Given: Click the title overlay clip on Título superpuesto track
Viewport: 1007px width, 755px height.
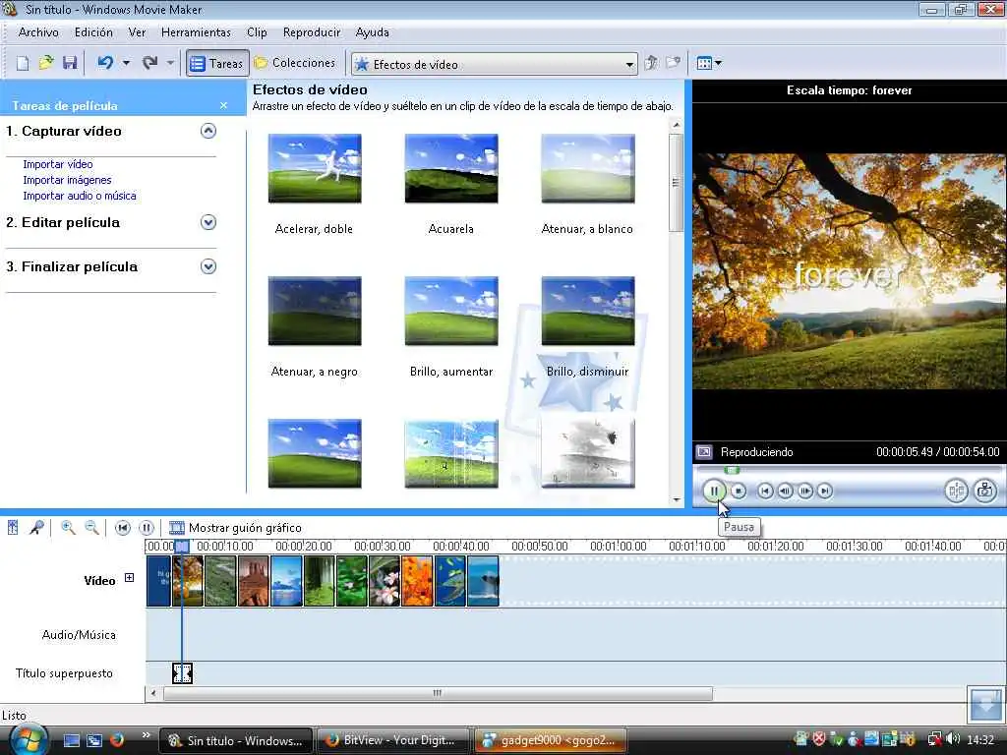Looking at the screenshot, I should [182, 672].
